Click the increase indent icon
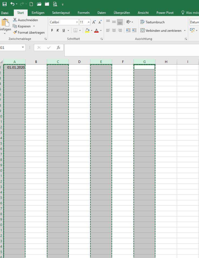Viewport: 199px width, 258px height. click(x=134, y=30)
